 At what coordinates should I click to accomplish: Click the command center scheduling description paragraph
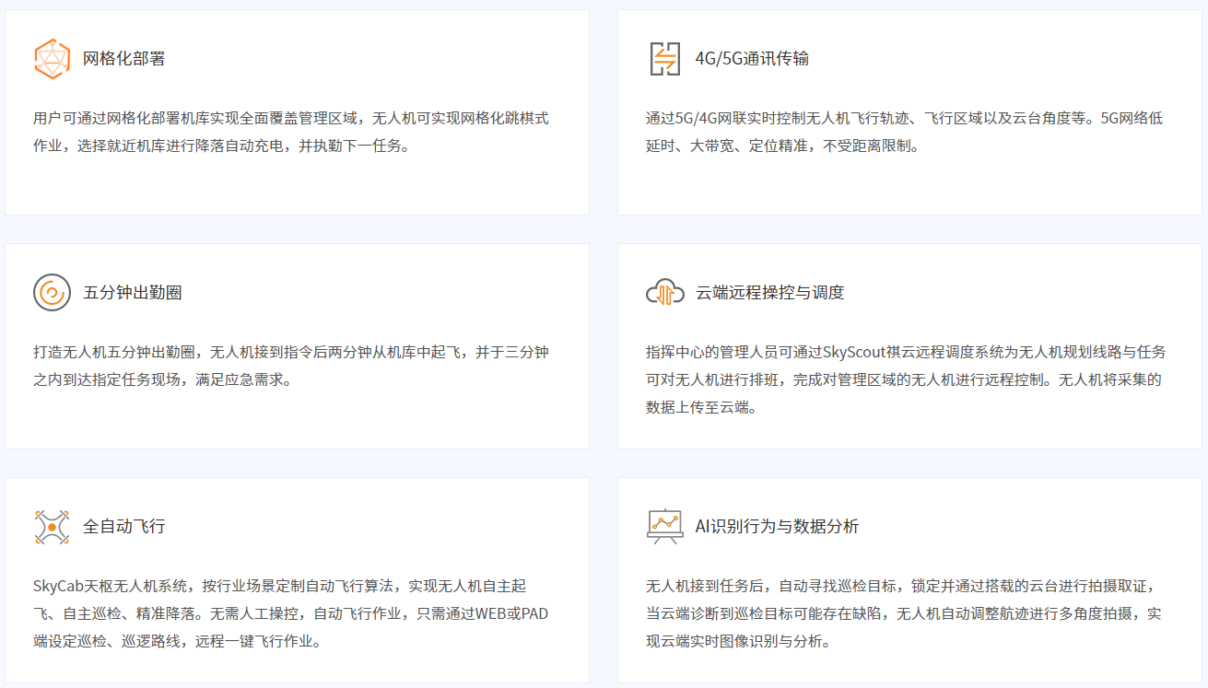[903, 379]
